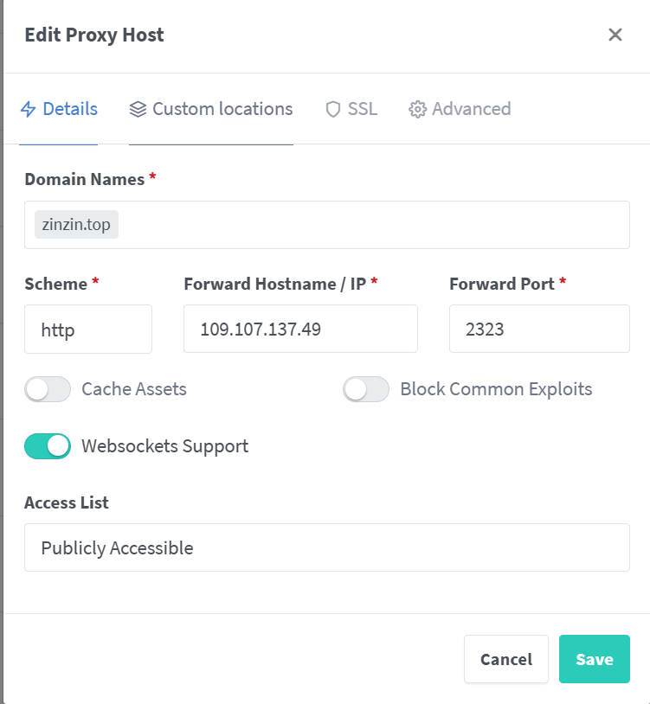Image resolution: width=650 pixels, height=704 pixels.
Task: Open the Scheme http dropdown
Action: click(88, 330)
